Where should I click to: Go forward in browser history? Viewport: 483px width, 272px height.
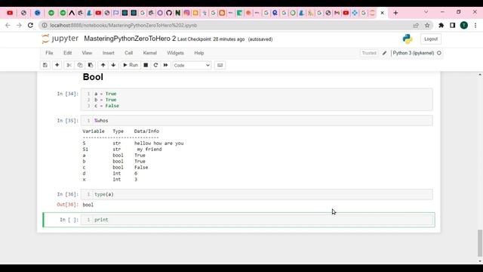coord(19,25)
